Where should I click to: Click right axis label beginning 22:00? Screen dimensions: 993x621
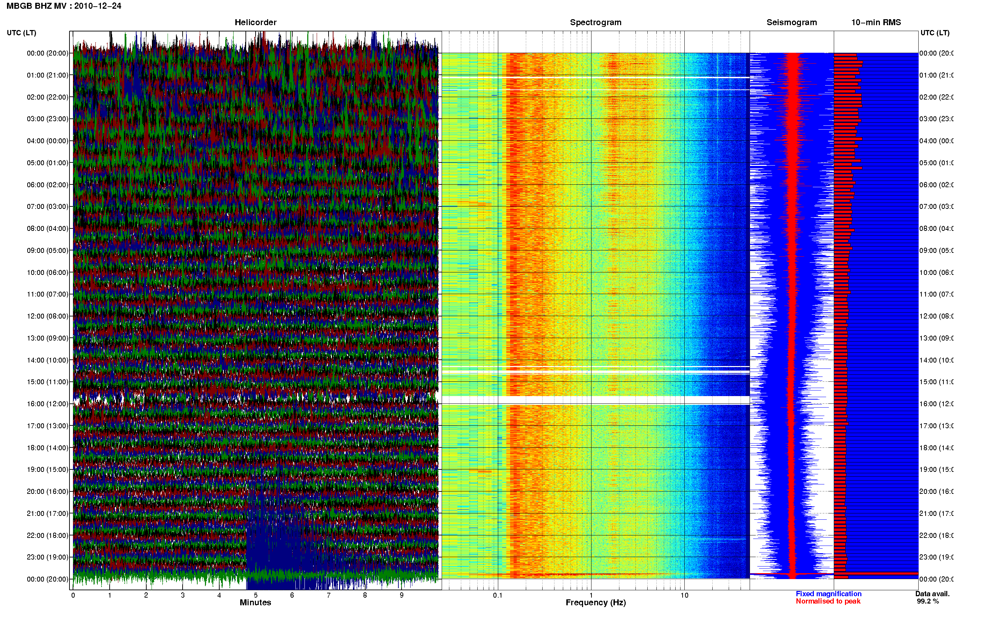[936, 535]
